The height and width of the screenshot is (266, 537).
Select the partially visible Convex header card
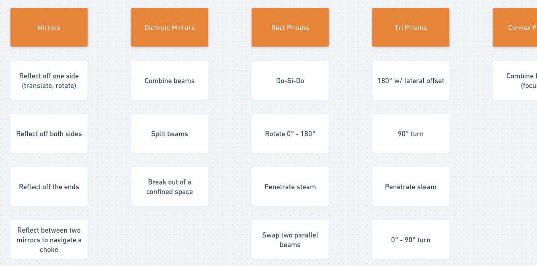[x=515, y=27]
